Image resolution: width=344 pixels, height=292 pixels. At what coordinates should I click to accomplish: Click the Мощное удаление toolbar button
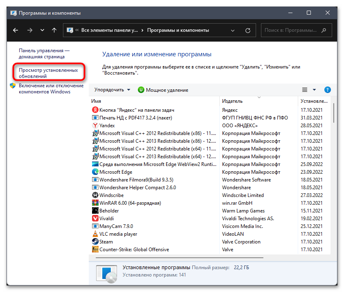pyautogui.click(x=163, y=90)
